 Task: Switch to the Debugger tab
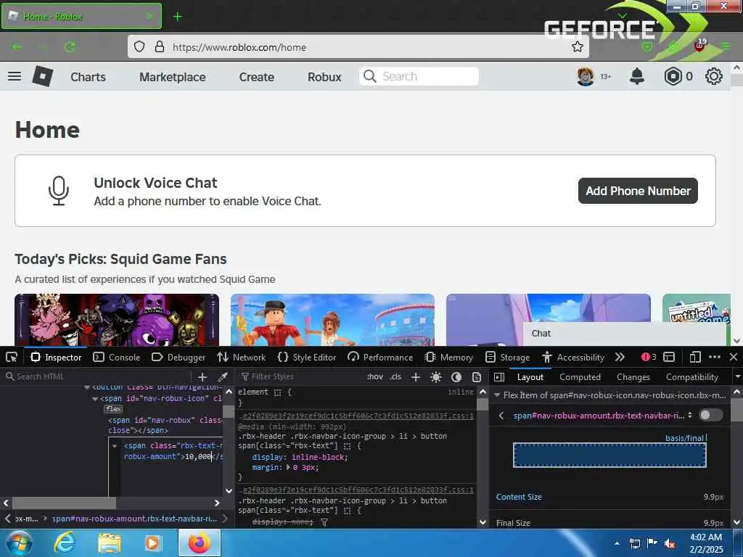click(x=178, y=357)
